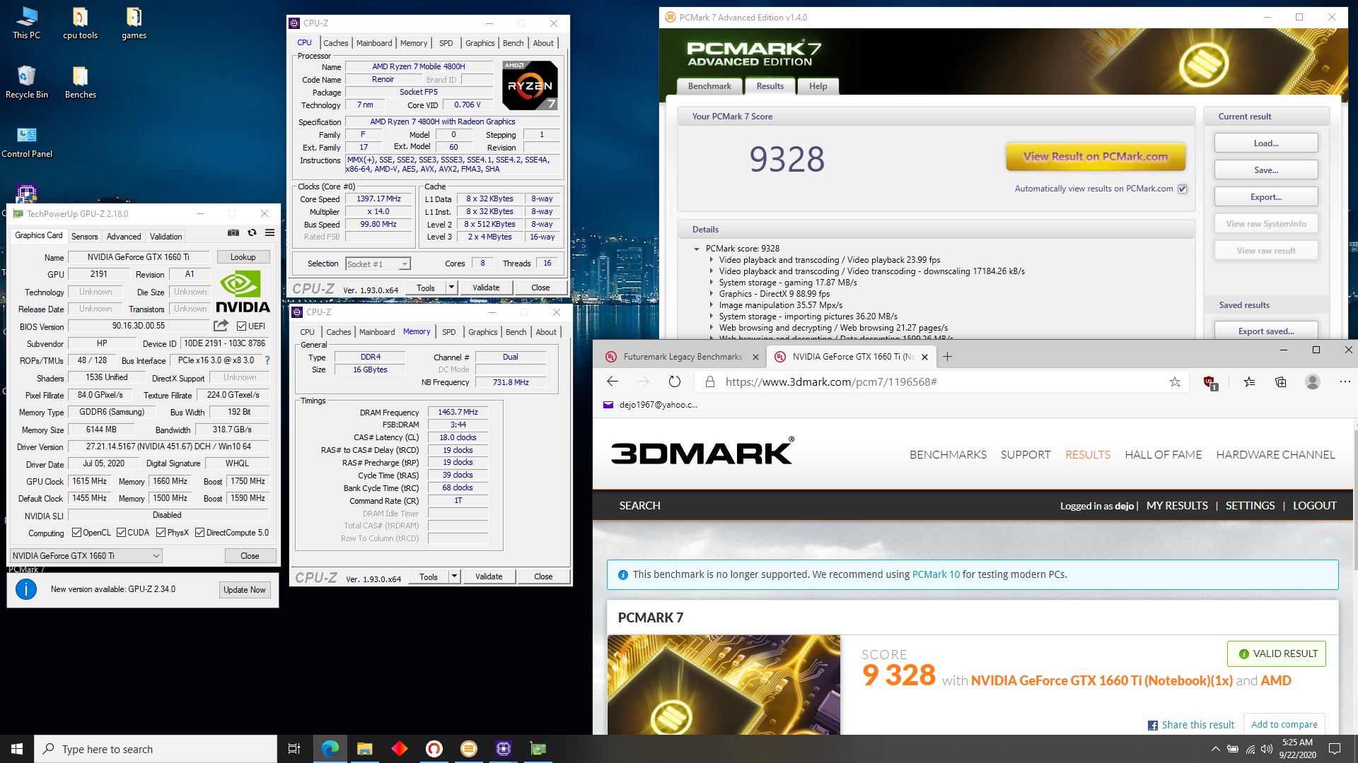Expand the Graphics - DirectX 9 result
Image resolution: width=1358 pixels, height=763 pixels.
pyautogui.click(x=712, y=294)
